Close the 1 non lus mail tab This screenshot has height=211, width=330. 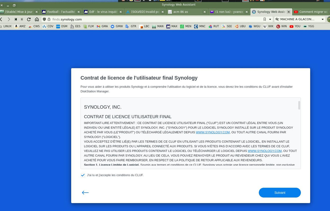(247, 12)
